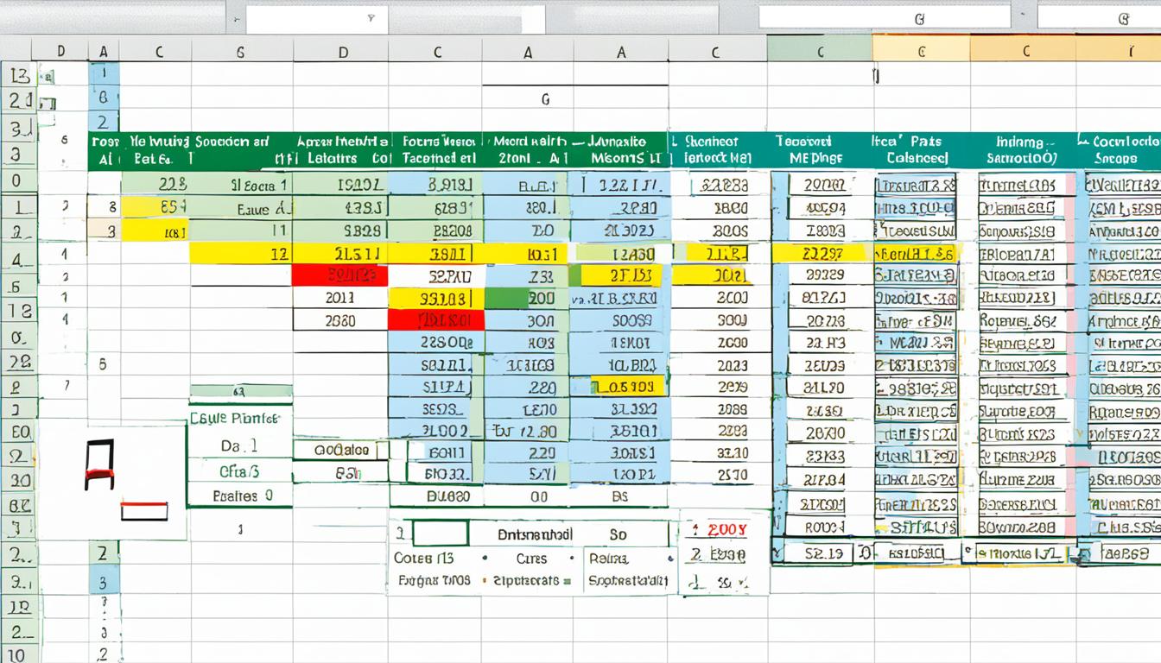The height and width of the screenshot is (663, 1161).
Task: Expand the small arrow above column G
Action: (x=1025, y=16)
